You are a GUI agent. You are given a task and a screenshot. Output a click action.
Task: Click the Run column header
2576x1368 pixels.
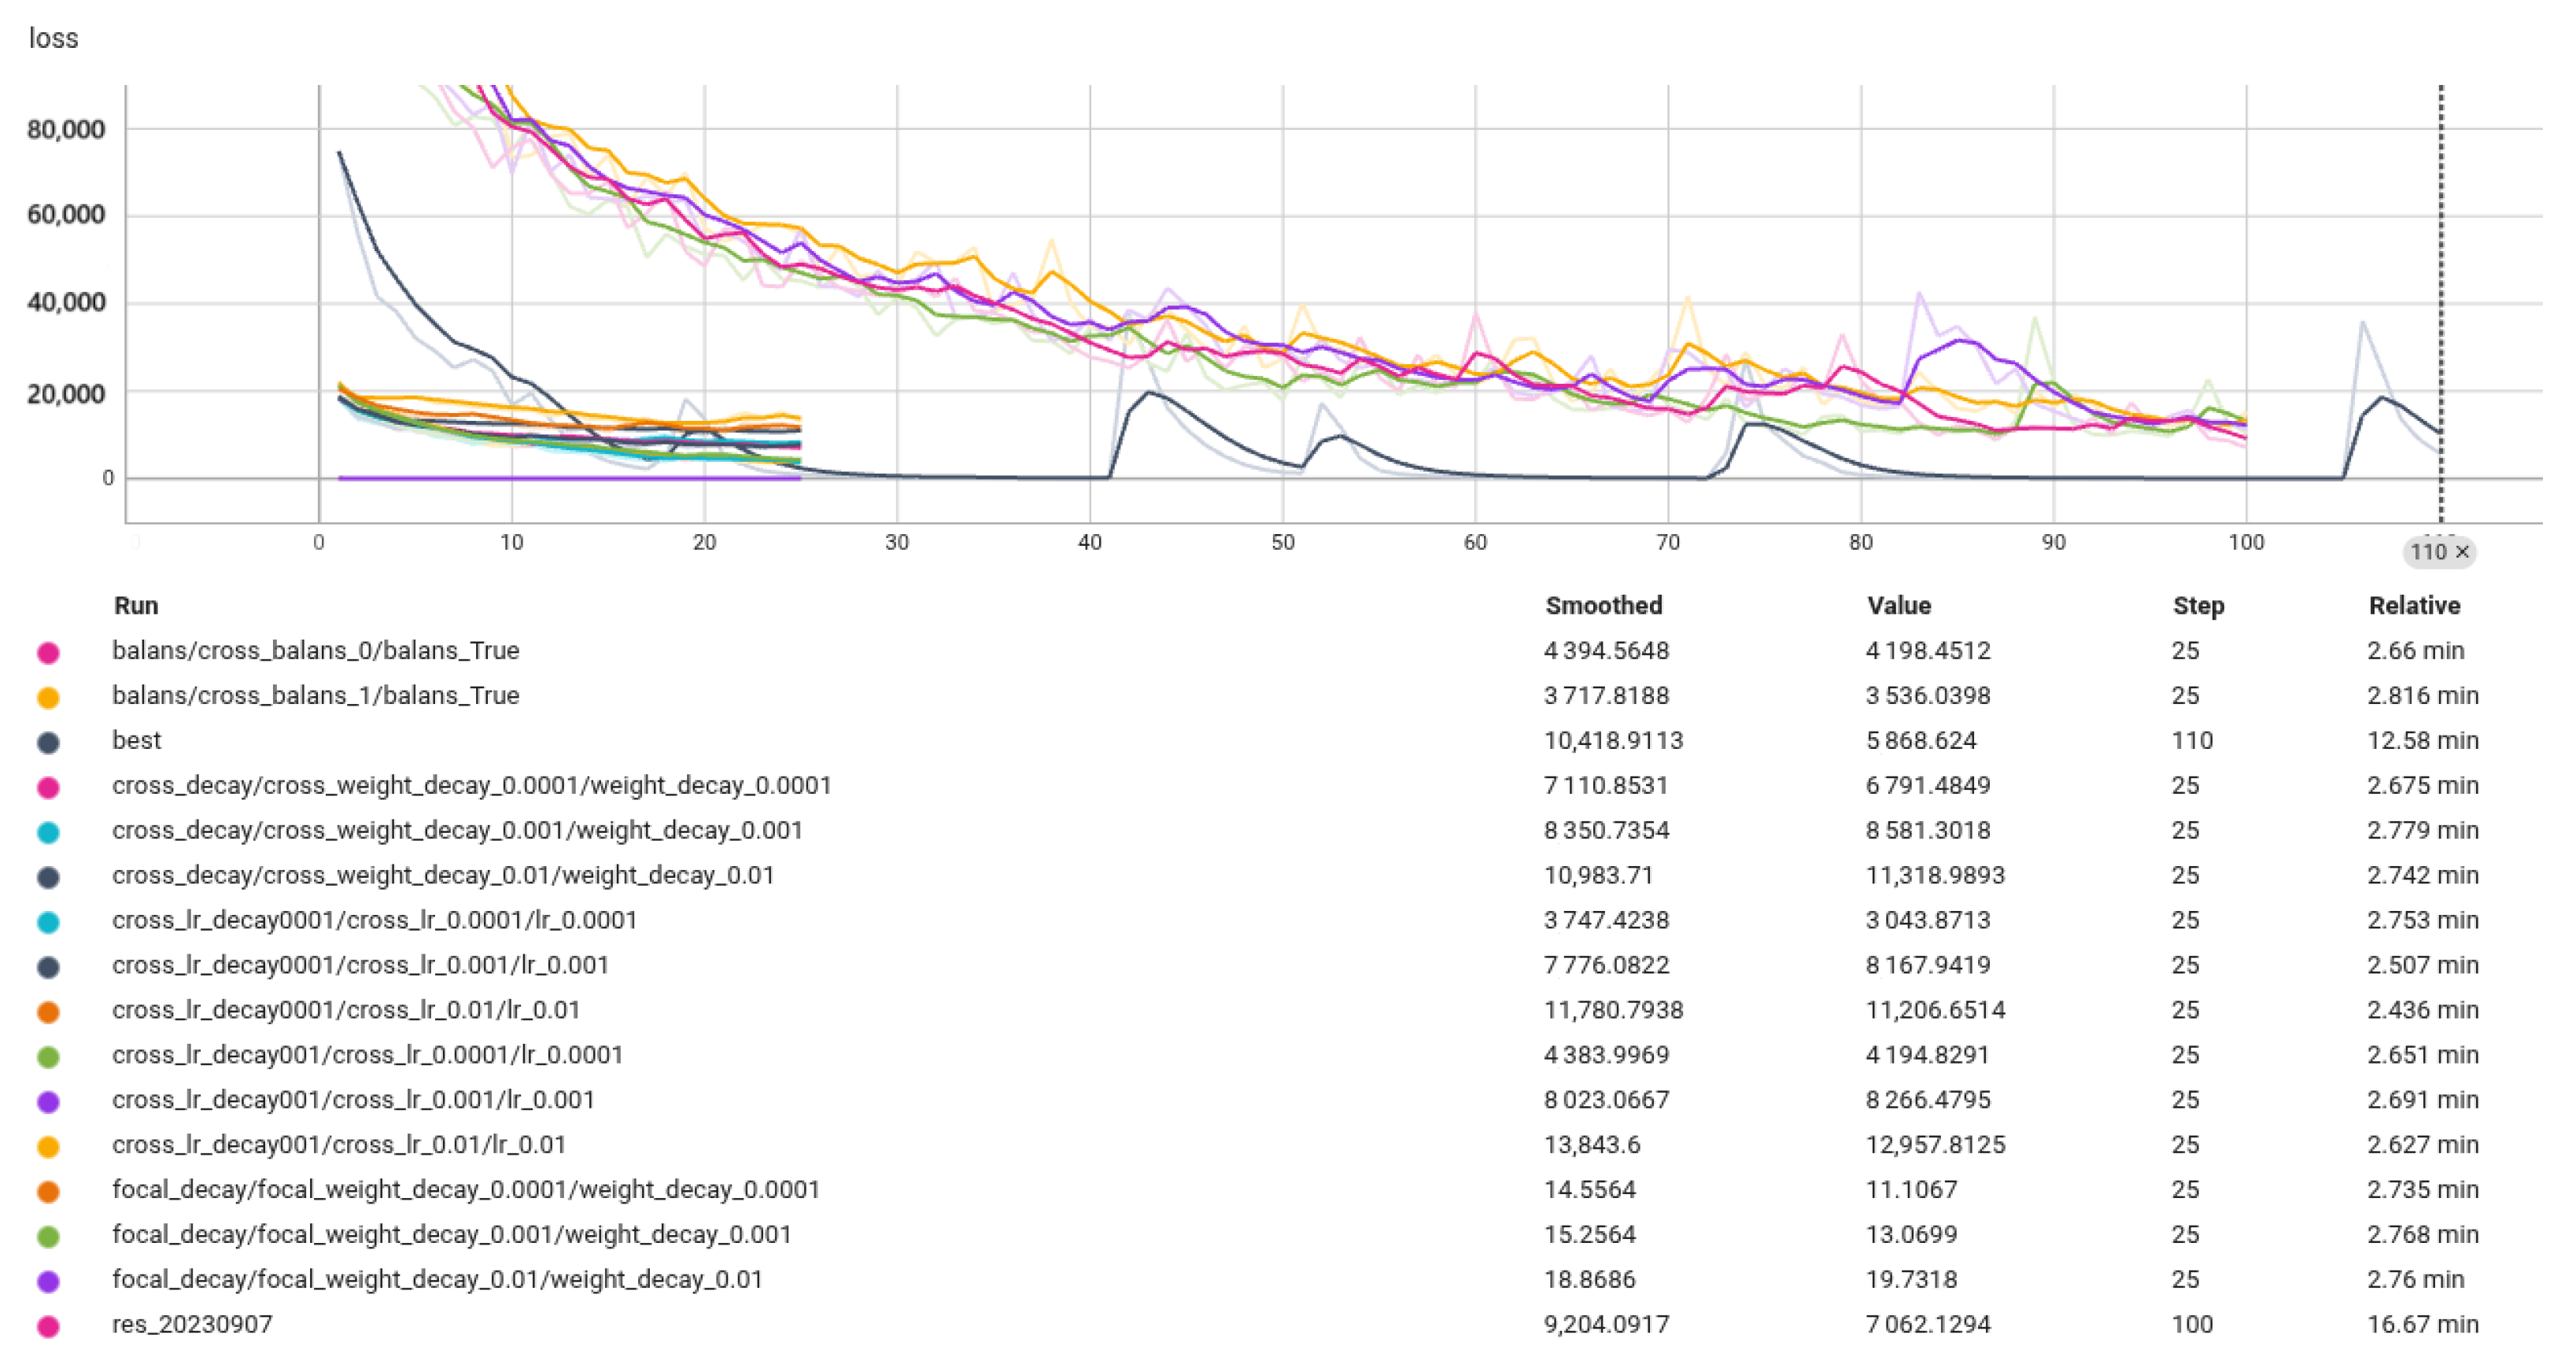click(136, 606)
